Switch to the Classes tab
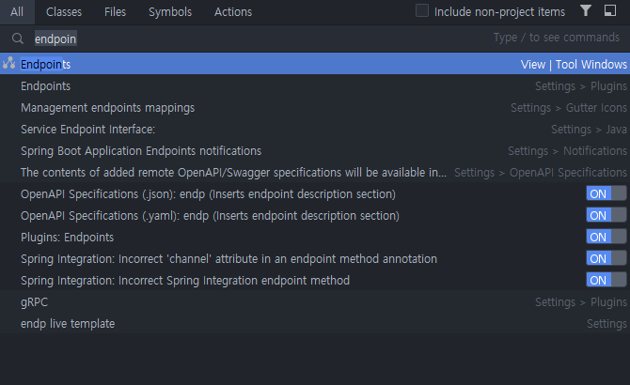 (64, 12)
